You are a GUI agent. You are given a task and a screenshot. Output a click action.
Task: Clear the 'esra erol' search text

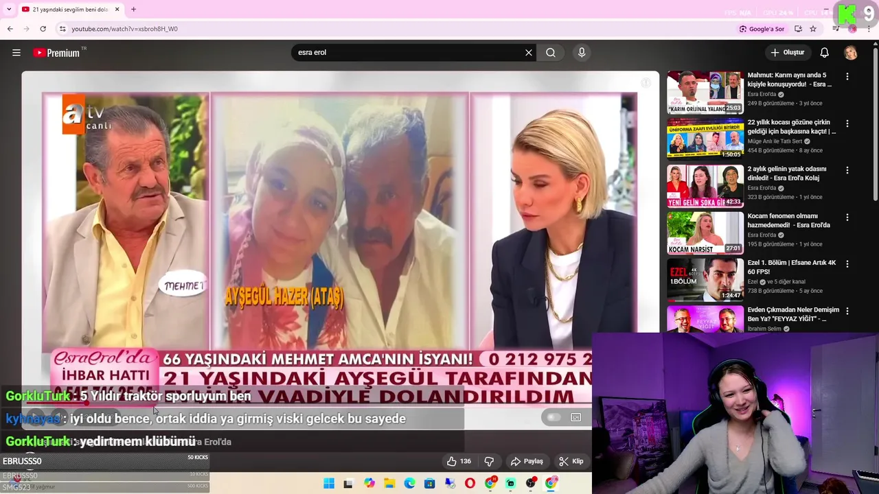tap(529, 53)
